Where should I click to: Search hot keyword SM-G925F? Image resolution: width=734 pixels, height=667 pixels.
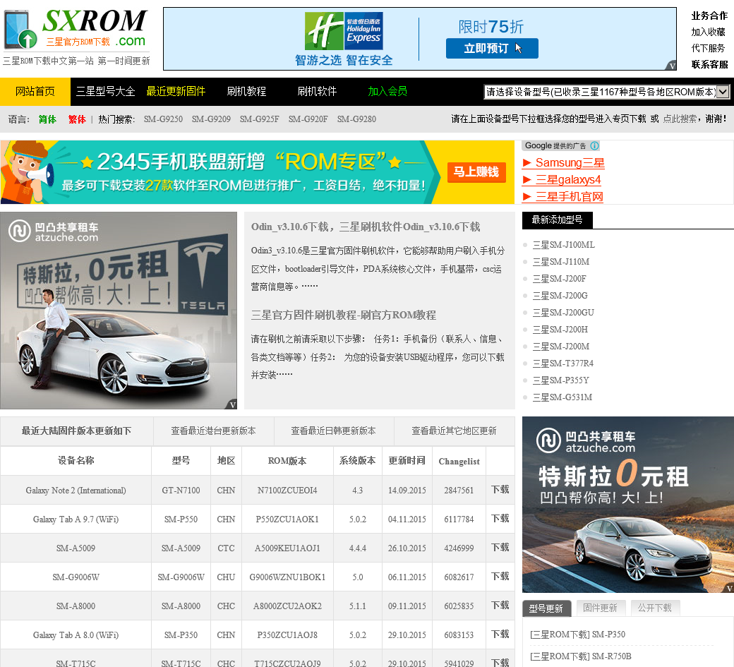259,119
